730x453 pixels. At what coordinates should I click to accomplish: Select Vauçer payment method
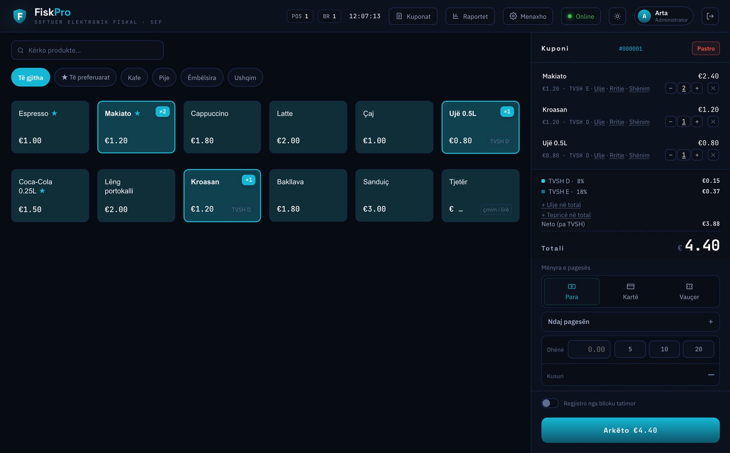coord(689,291)
